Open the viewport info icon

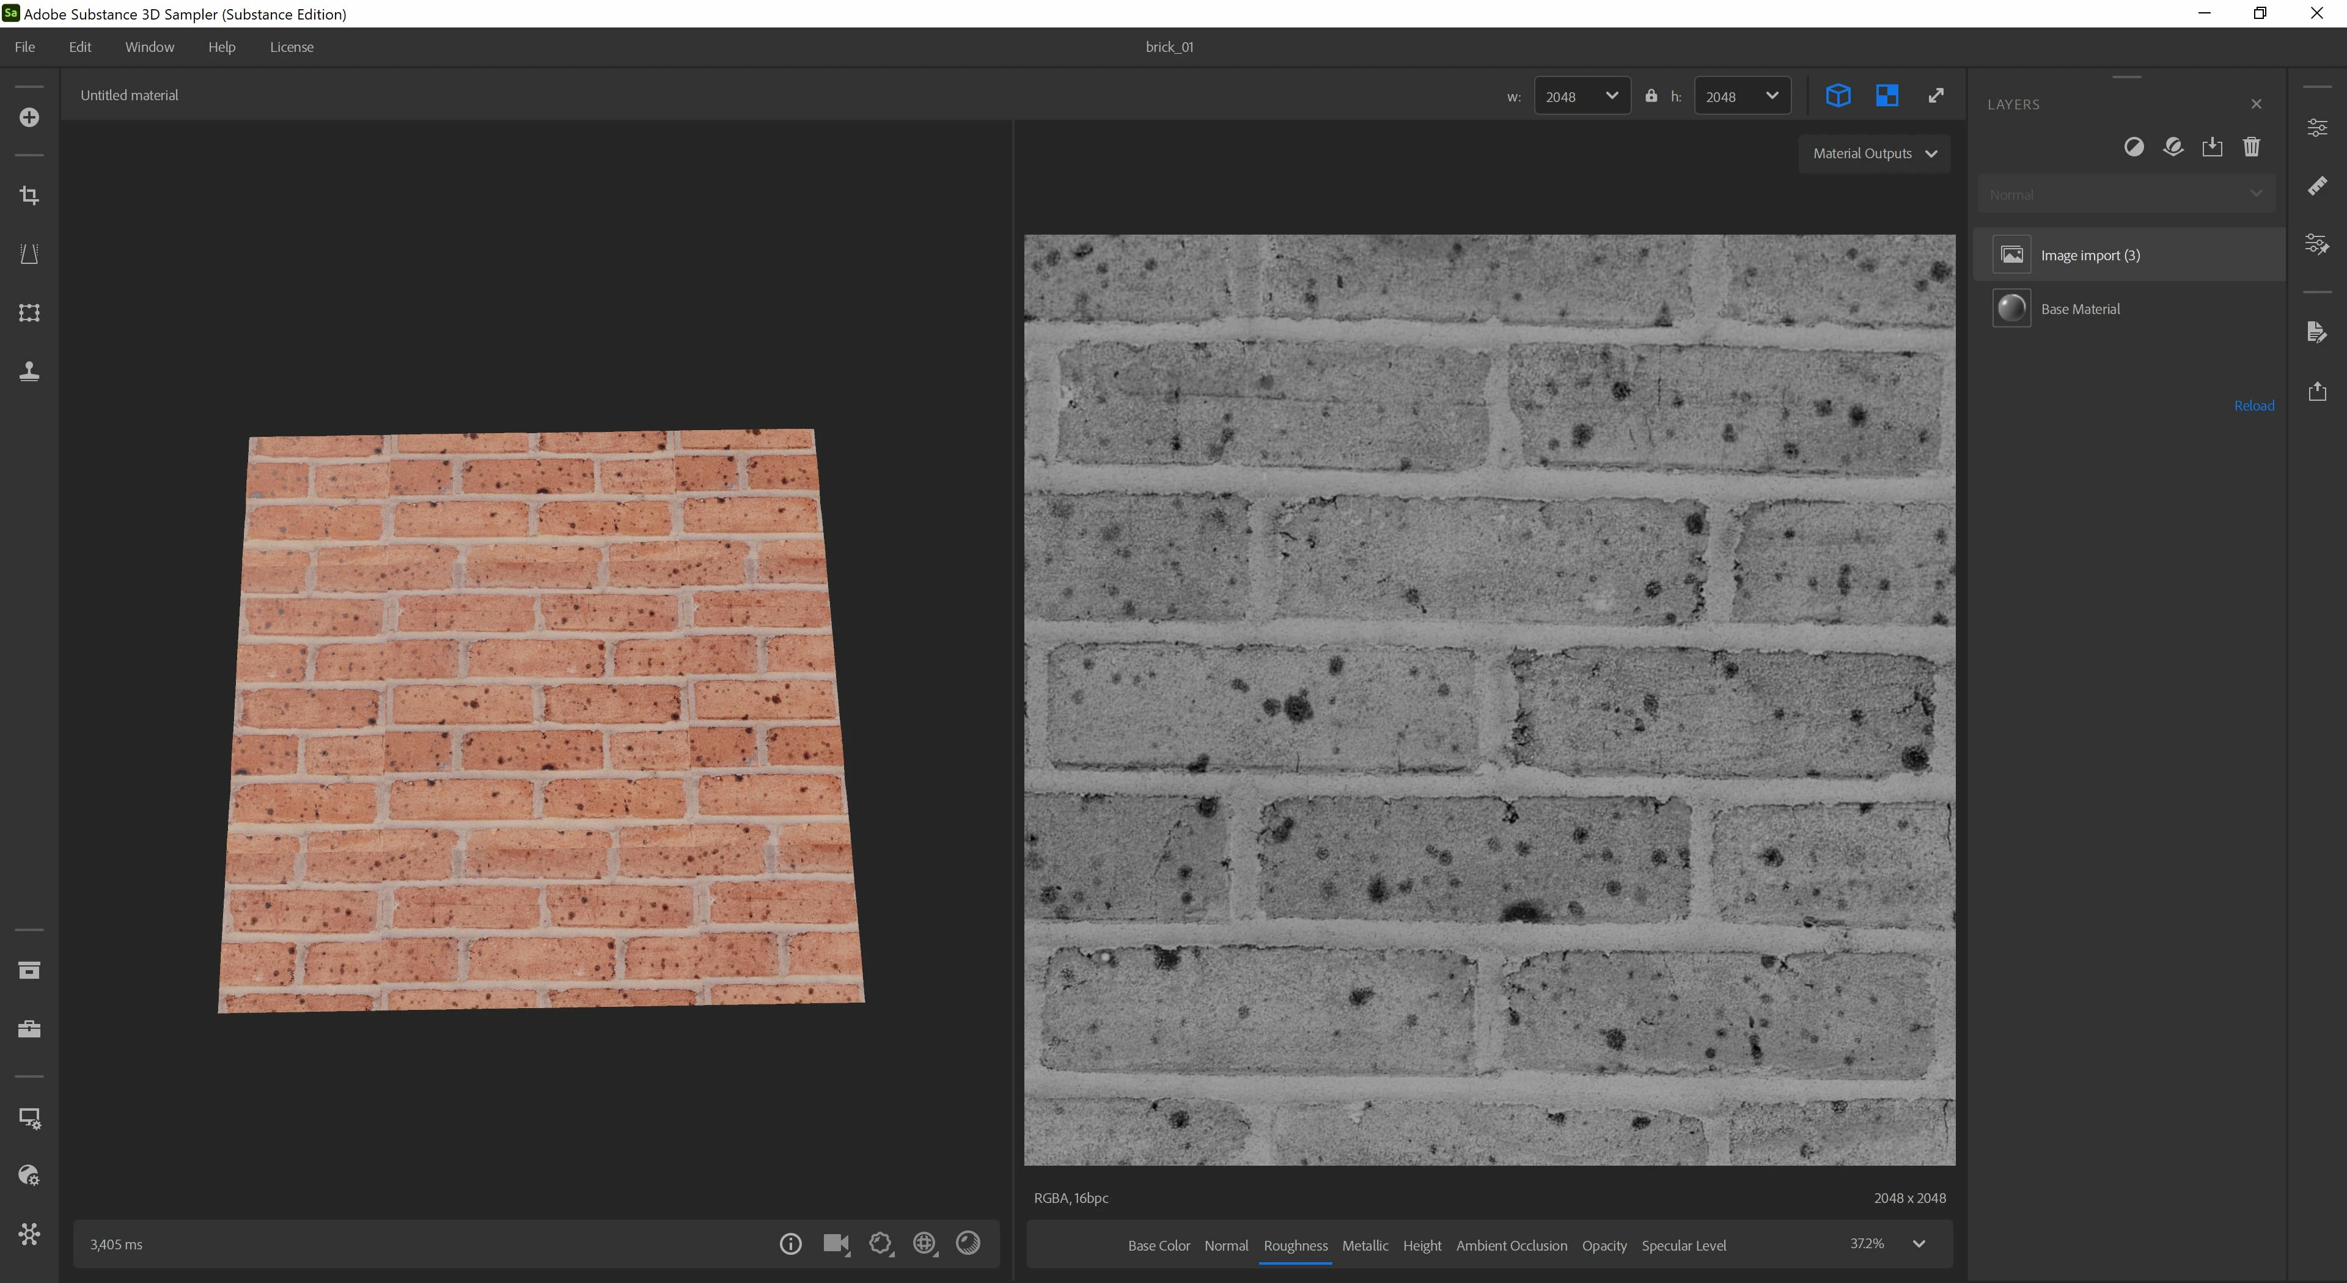pyautogui.click(x=790, y=1244)
